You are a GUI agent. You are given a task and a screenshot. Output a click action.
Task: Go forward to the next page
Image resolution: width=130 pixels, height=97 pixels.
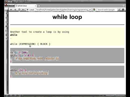(15, 10)
